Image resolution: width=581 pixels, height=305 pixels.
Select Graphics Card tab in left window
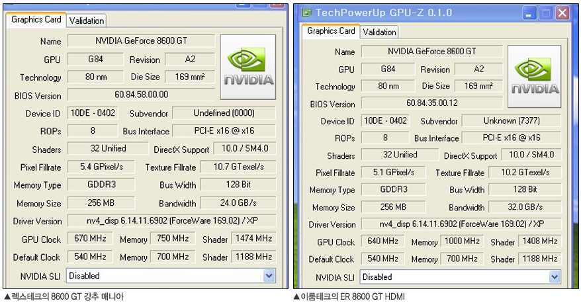(36, 20)
